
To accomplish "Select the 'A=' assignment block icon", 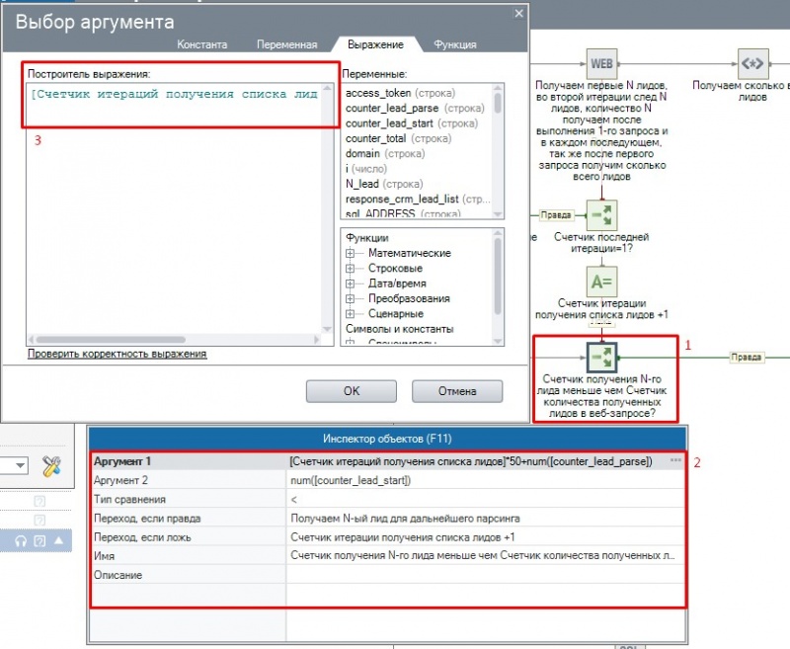I will pos(601,282).
